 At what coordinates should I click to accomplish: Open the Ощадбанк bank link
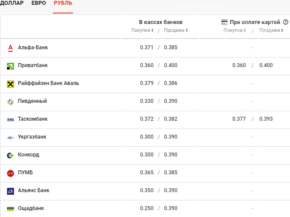31,208
